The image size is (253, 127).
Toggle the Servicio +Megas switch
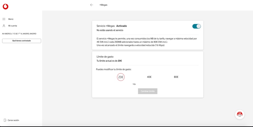197,26
